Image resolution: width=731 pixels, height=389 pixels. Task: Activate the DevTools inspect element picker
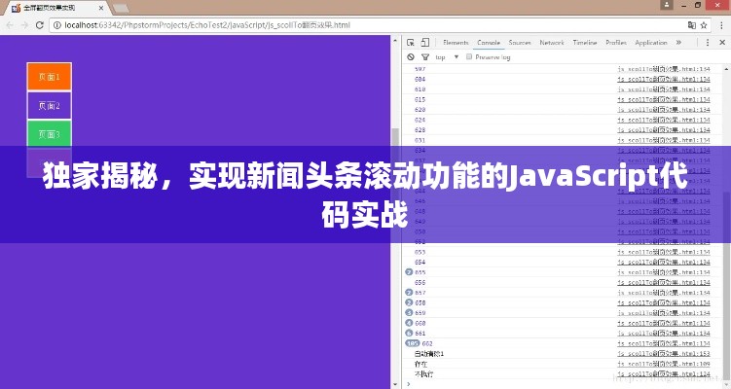pyautogui.click(x=411, y=43)
